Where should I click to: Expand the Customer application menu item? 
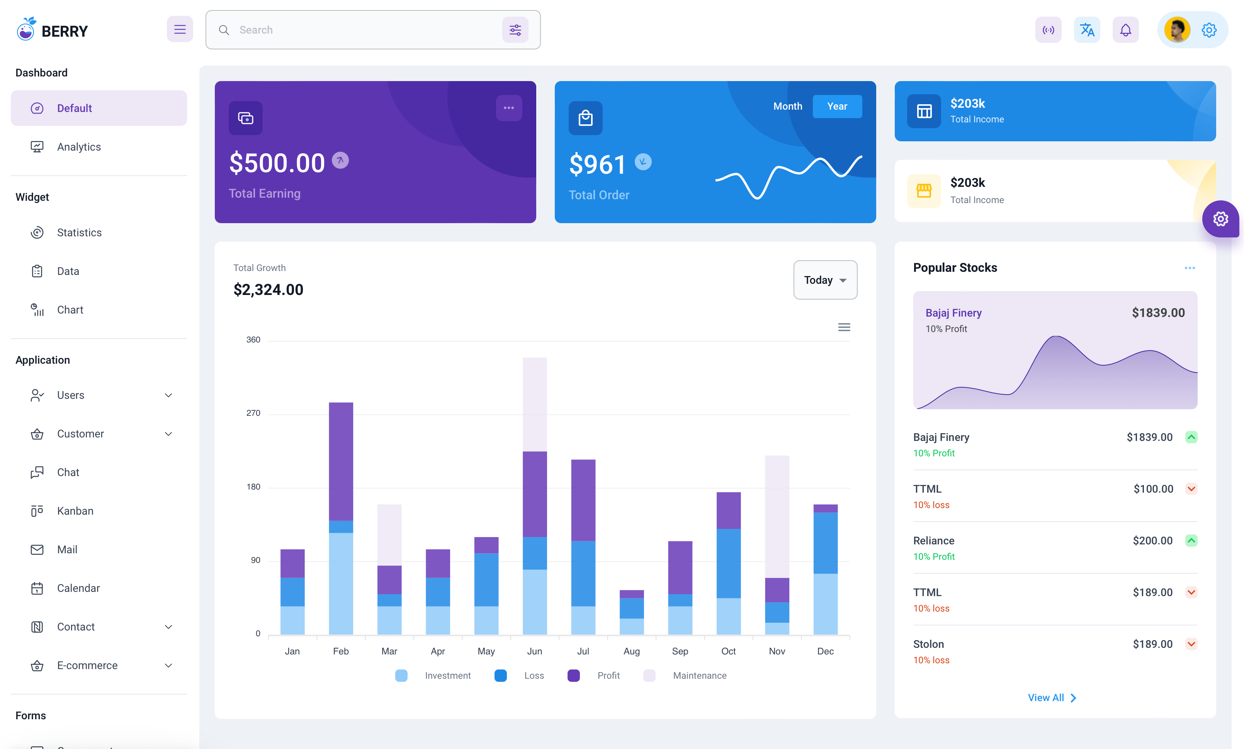pos(99,434)
